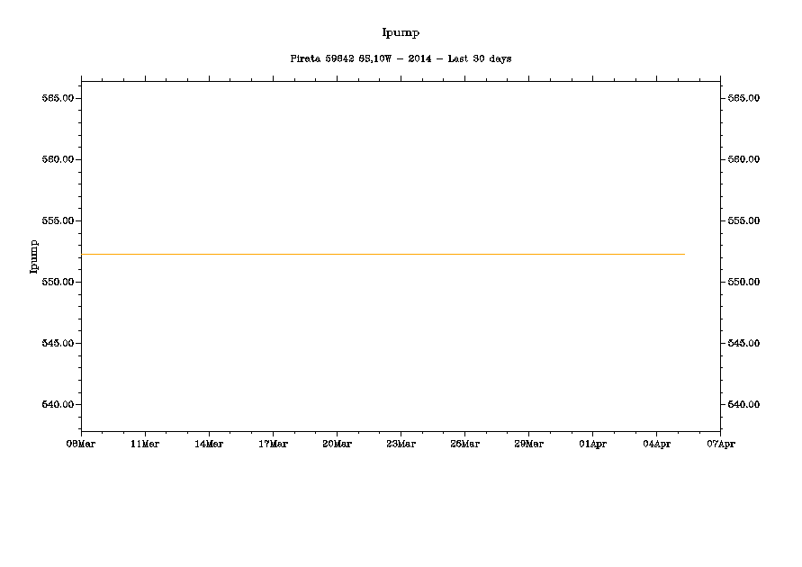802x567 pixels.
Task: Click the 26Mar date label
Action: (x=464, y=444)
